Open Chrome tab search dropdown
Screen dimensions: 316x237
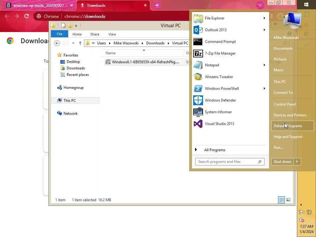pyautogui.click(x=260, y=5)
